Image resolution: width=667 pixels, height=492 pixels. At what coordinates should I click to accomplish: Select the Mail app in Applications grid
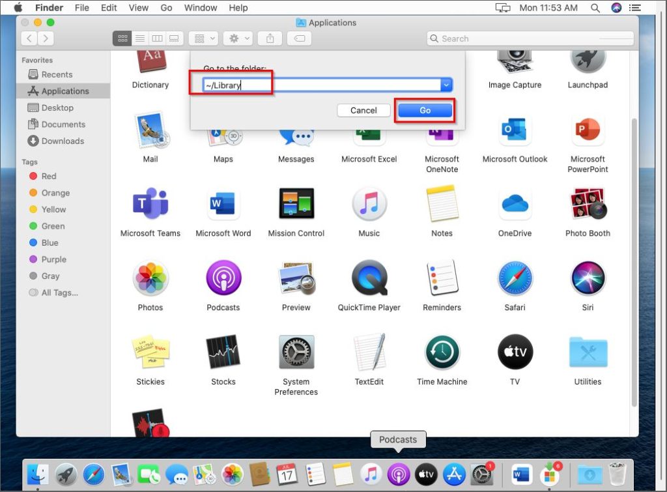pyautogui.click(x=150, y=130)
